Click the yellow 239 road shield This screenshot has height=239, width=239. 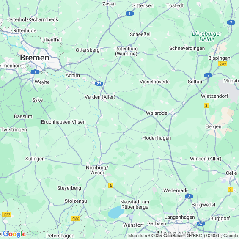click(x=7, y=214)
